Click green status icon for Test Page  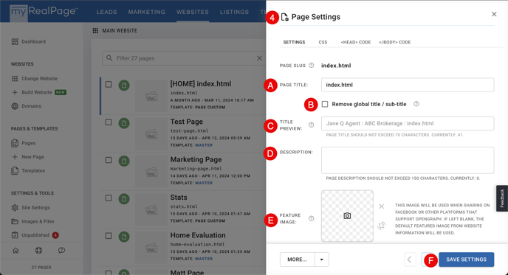pos(124,123)
